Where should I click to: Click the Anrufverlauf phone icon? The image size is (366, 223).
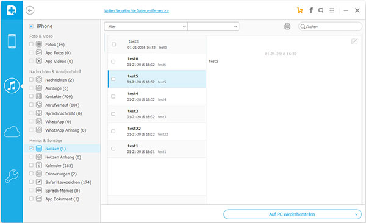[39, 105]
